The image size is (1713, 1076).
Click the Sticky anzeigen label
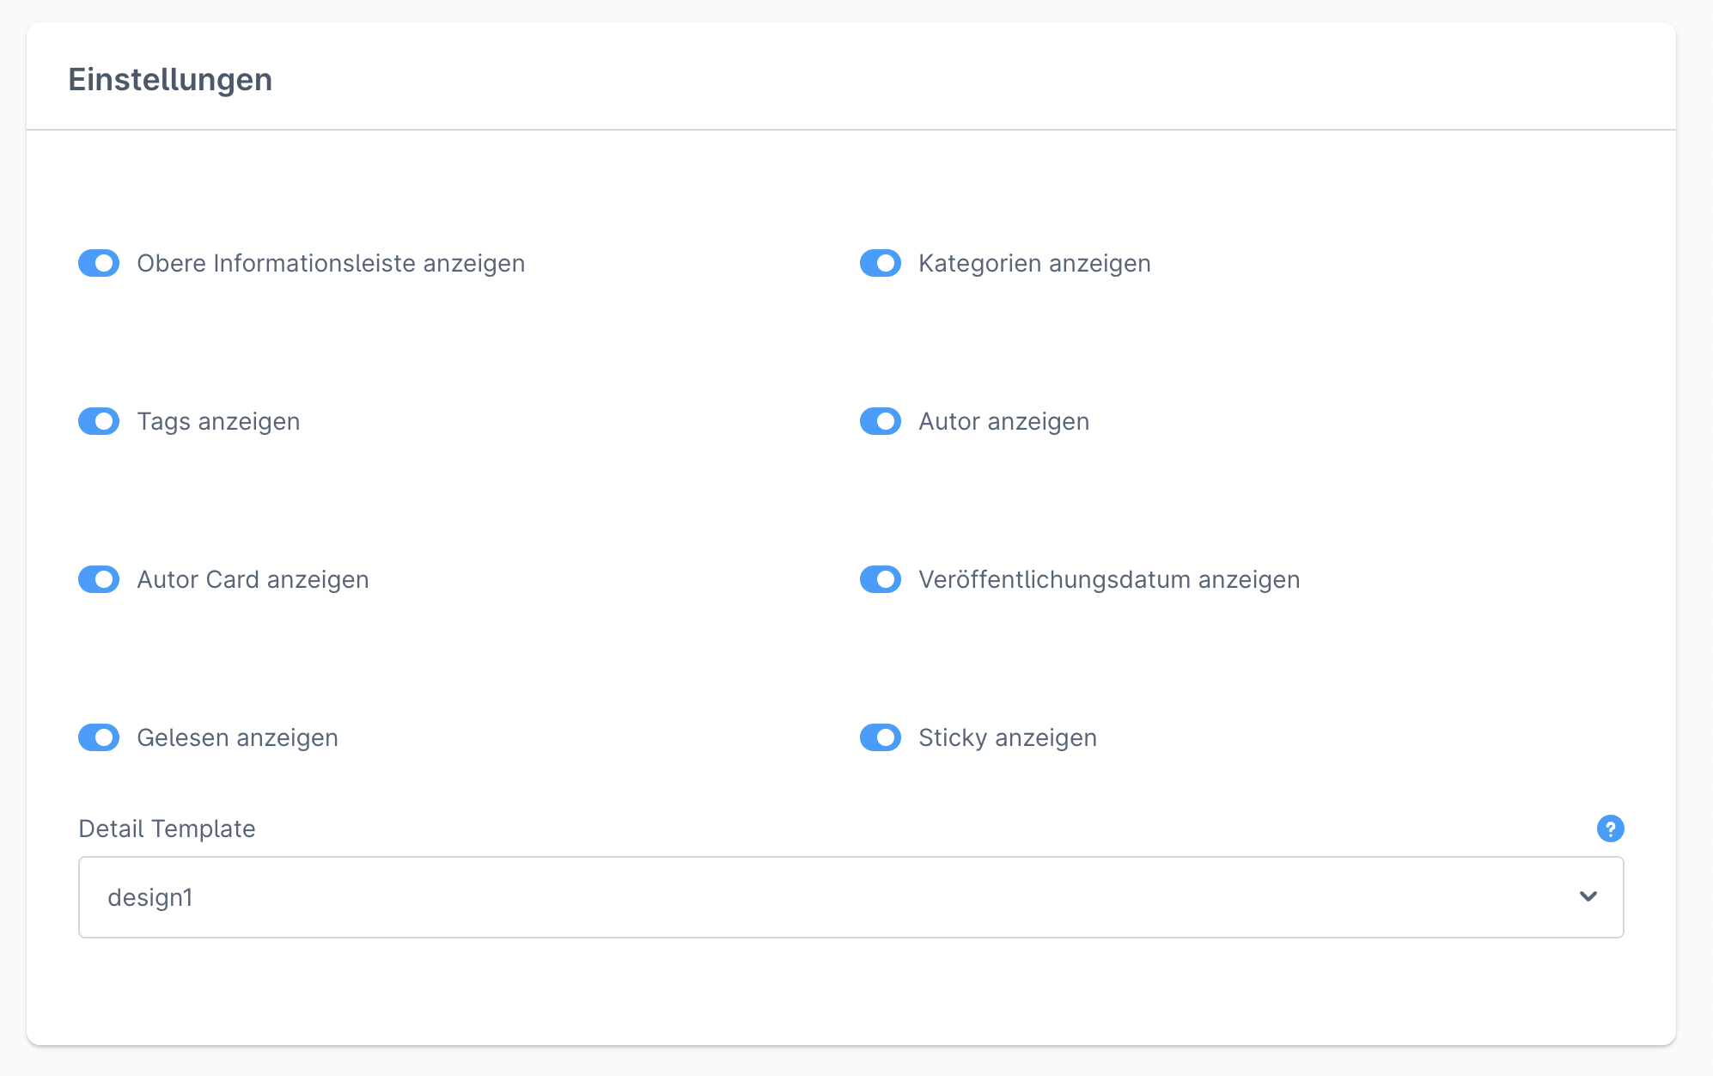[x=1008, y=737]
